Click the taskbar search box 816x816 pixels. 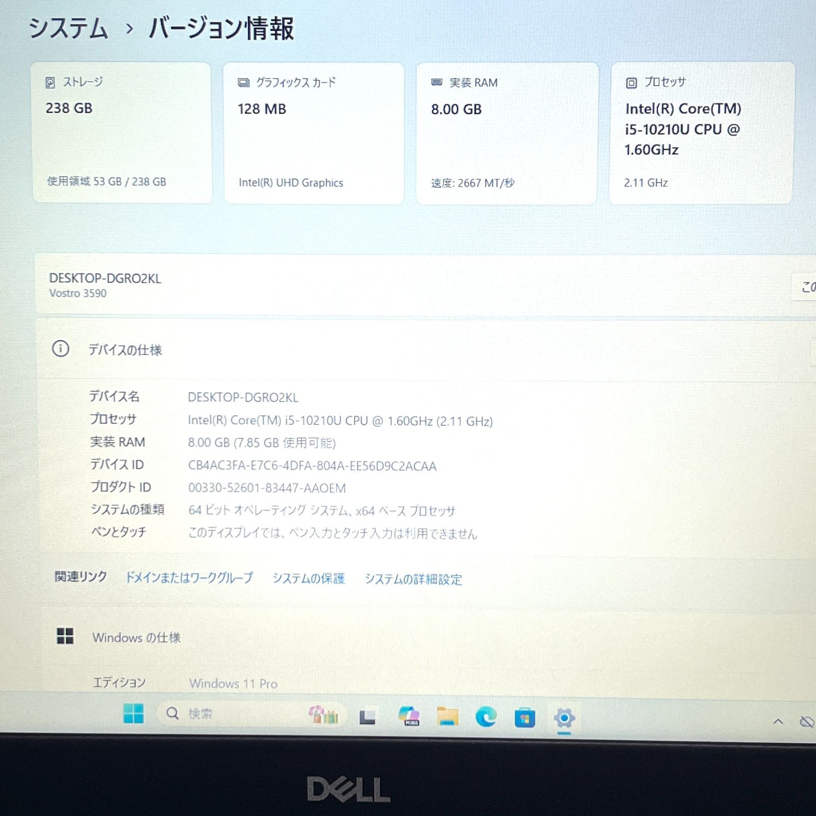point(251,714)
